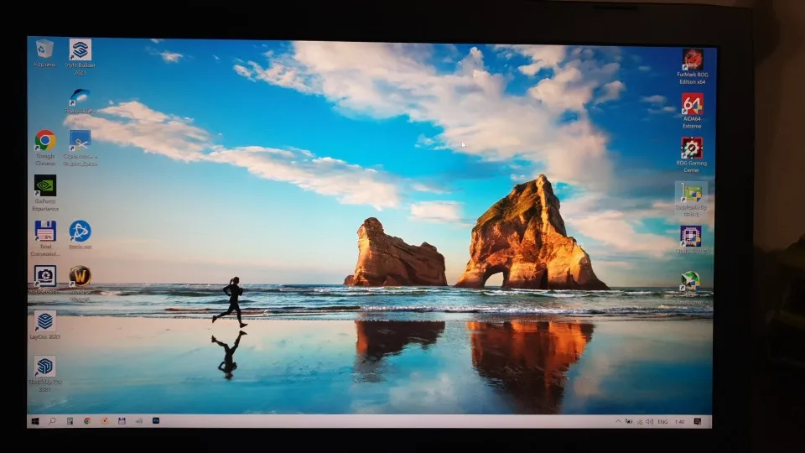The image size is (805, 453).
Task: Open pinned Chrome on the taskbar
Action: (x=87, y=421)
